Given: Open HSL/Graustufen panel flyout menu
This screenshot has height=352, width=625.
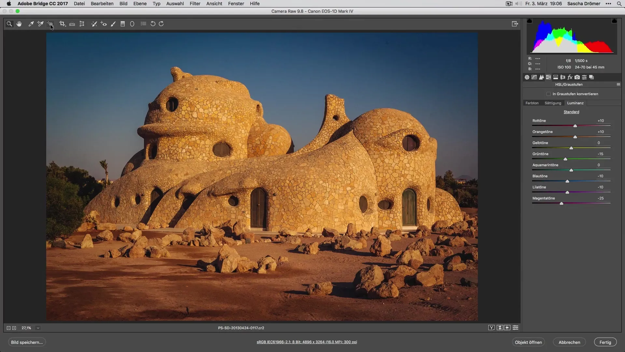Looking at the screenshot, I should 618,84.
